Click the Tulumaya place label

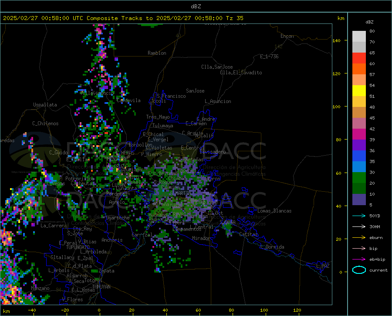pos(163,126)
